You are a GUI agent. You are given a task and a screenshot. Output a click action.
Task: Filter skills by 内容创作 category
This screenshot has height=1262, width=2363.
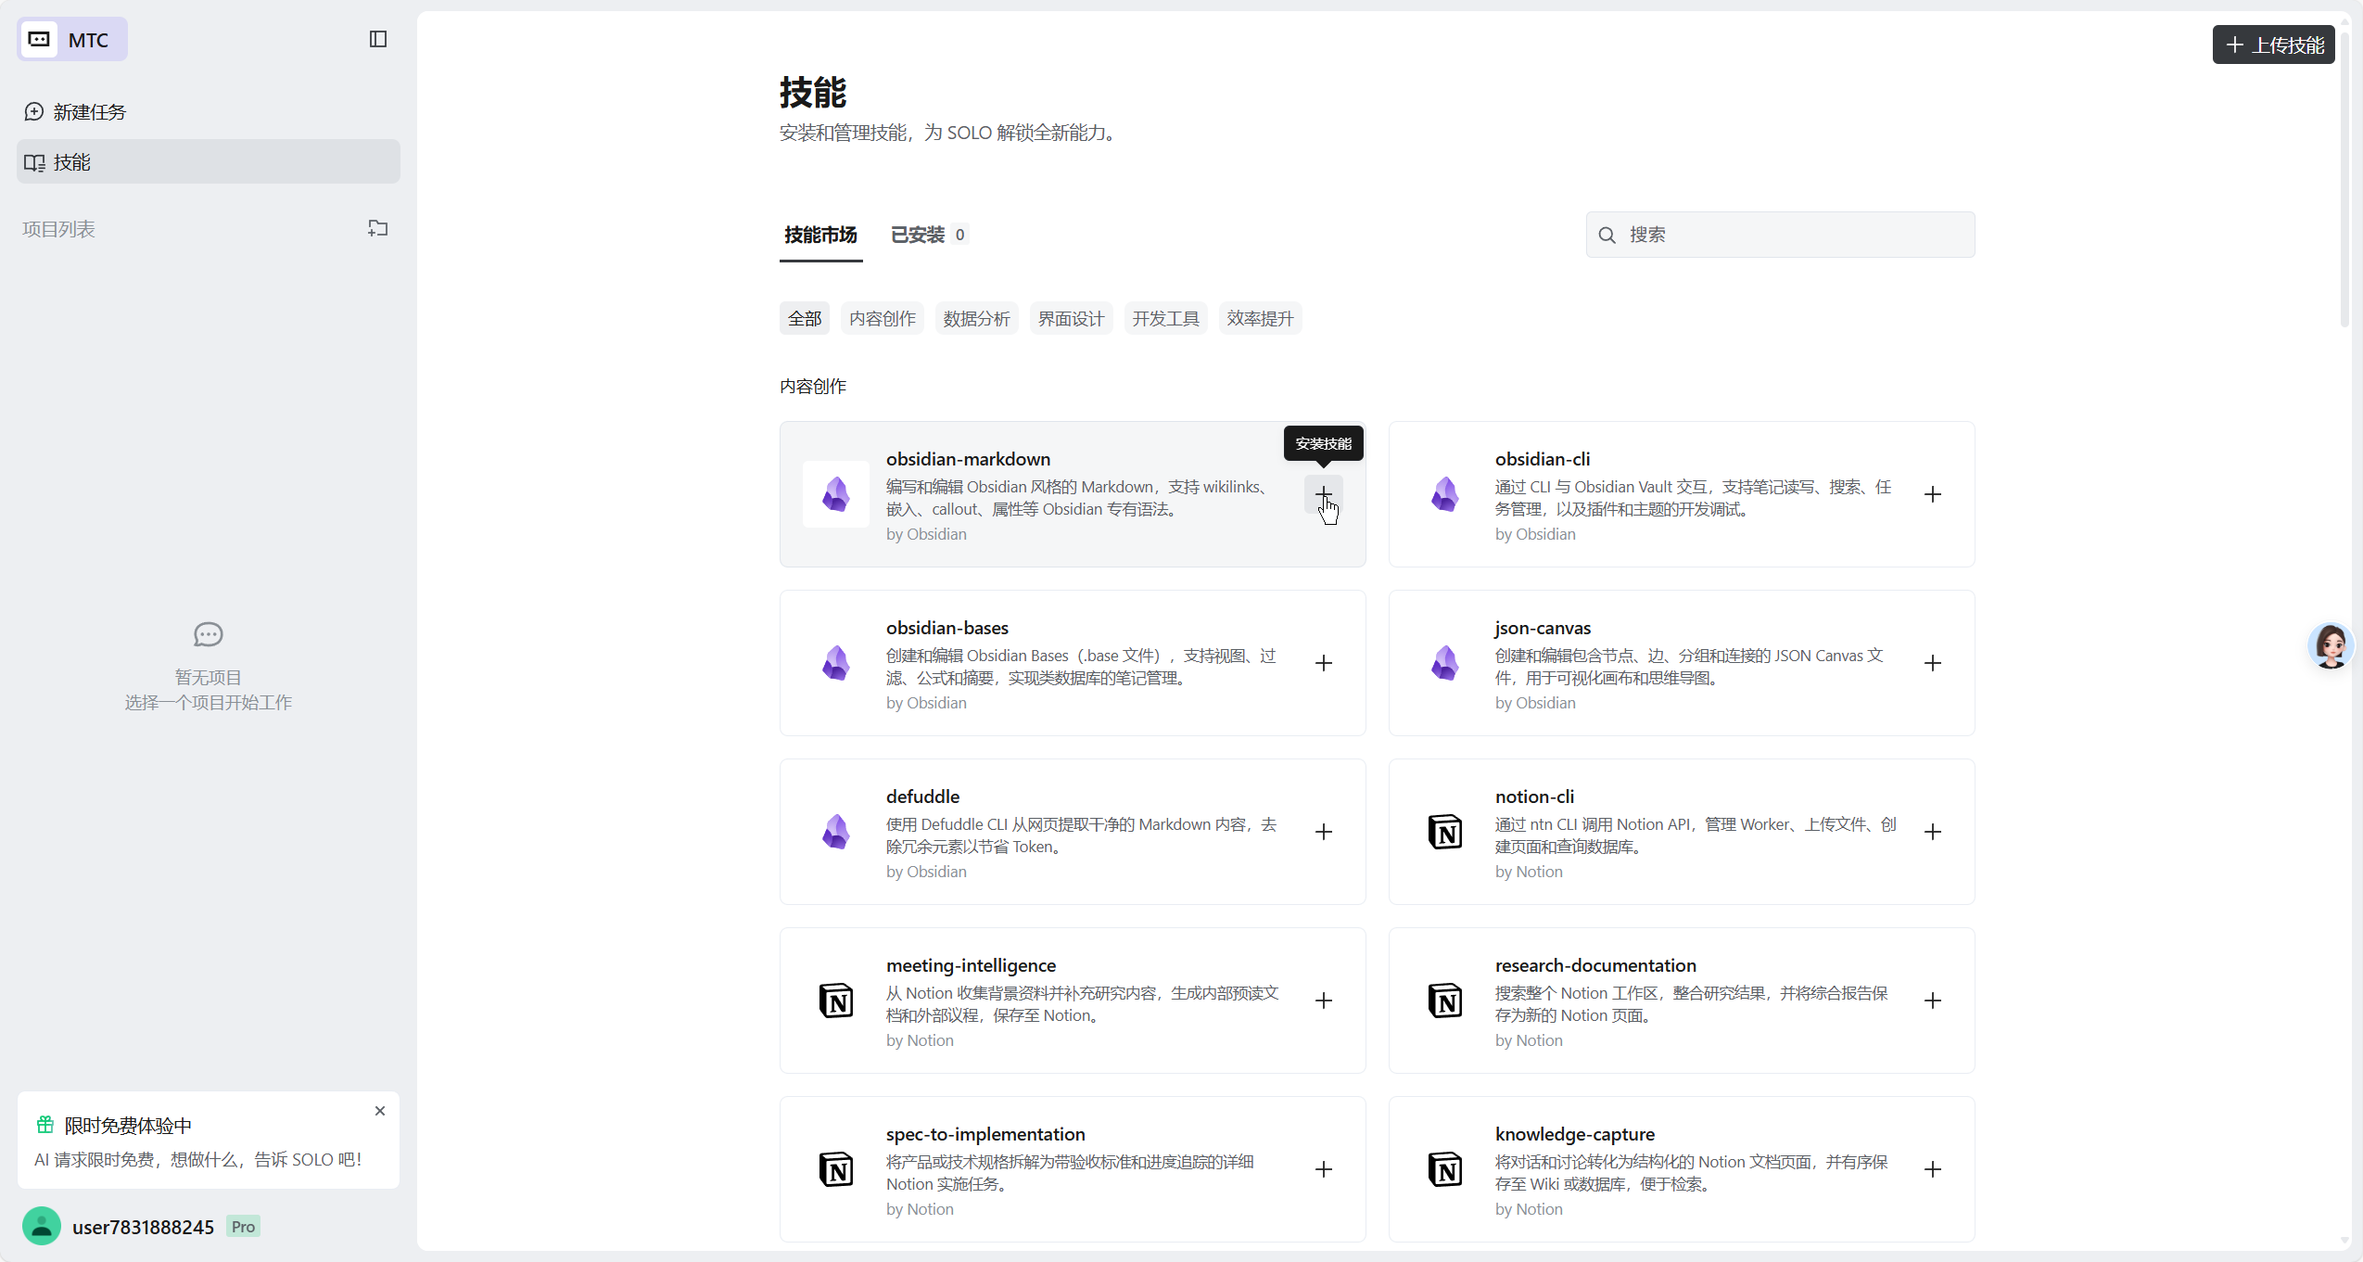click(882, 318)
